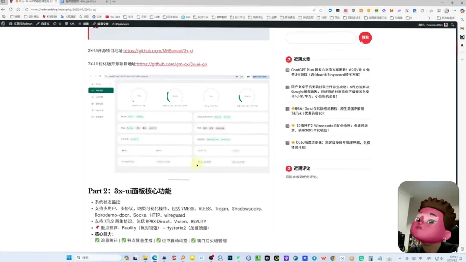Open the taskbar clock and date
Viewport: 466px width, 262px height.
453,258
